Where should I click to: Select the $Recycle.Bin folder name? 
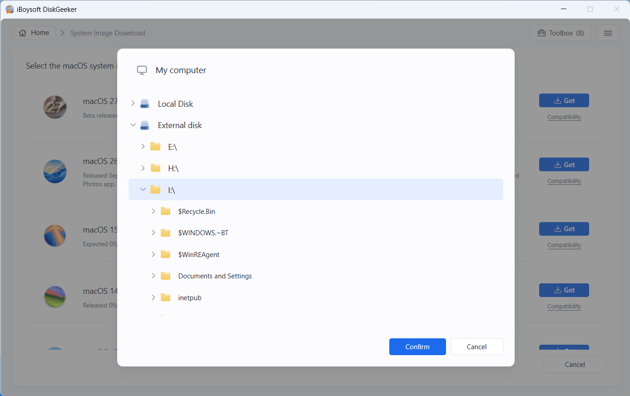tap(197, 212)
